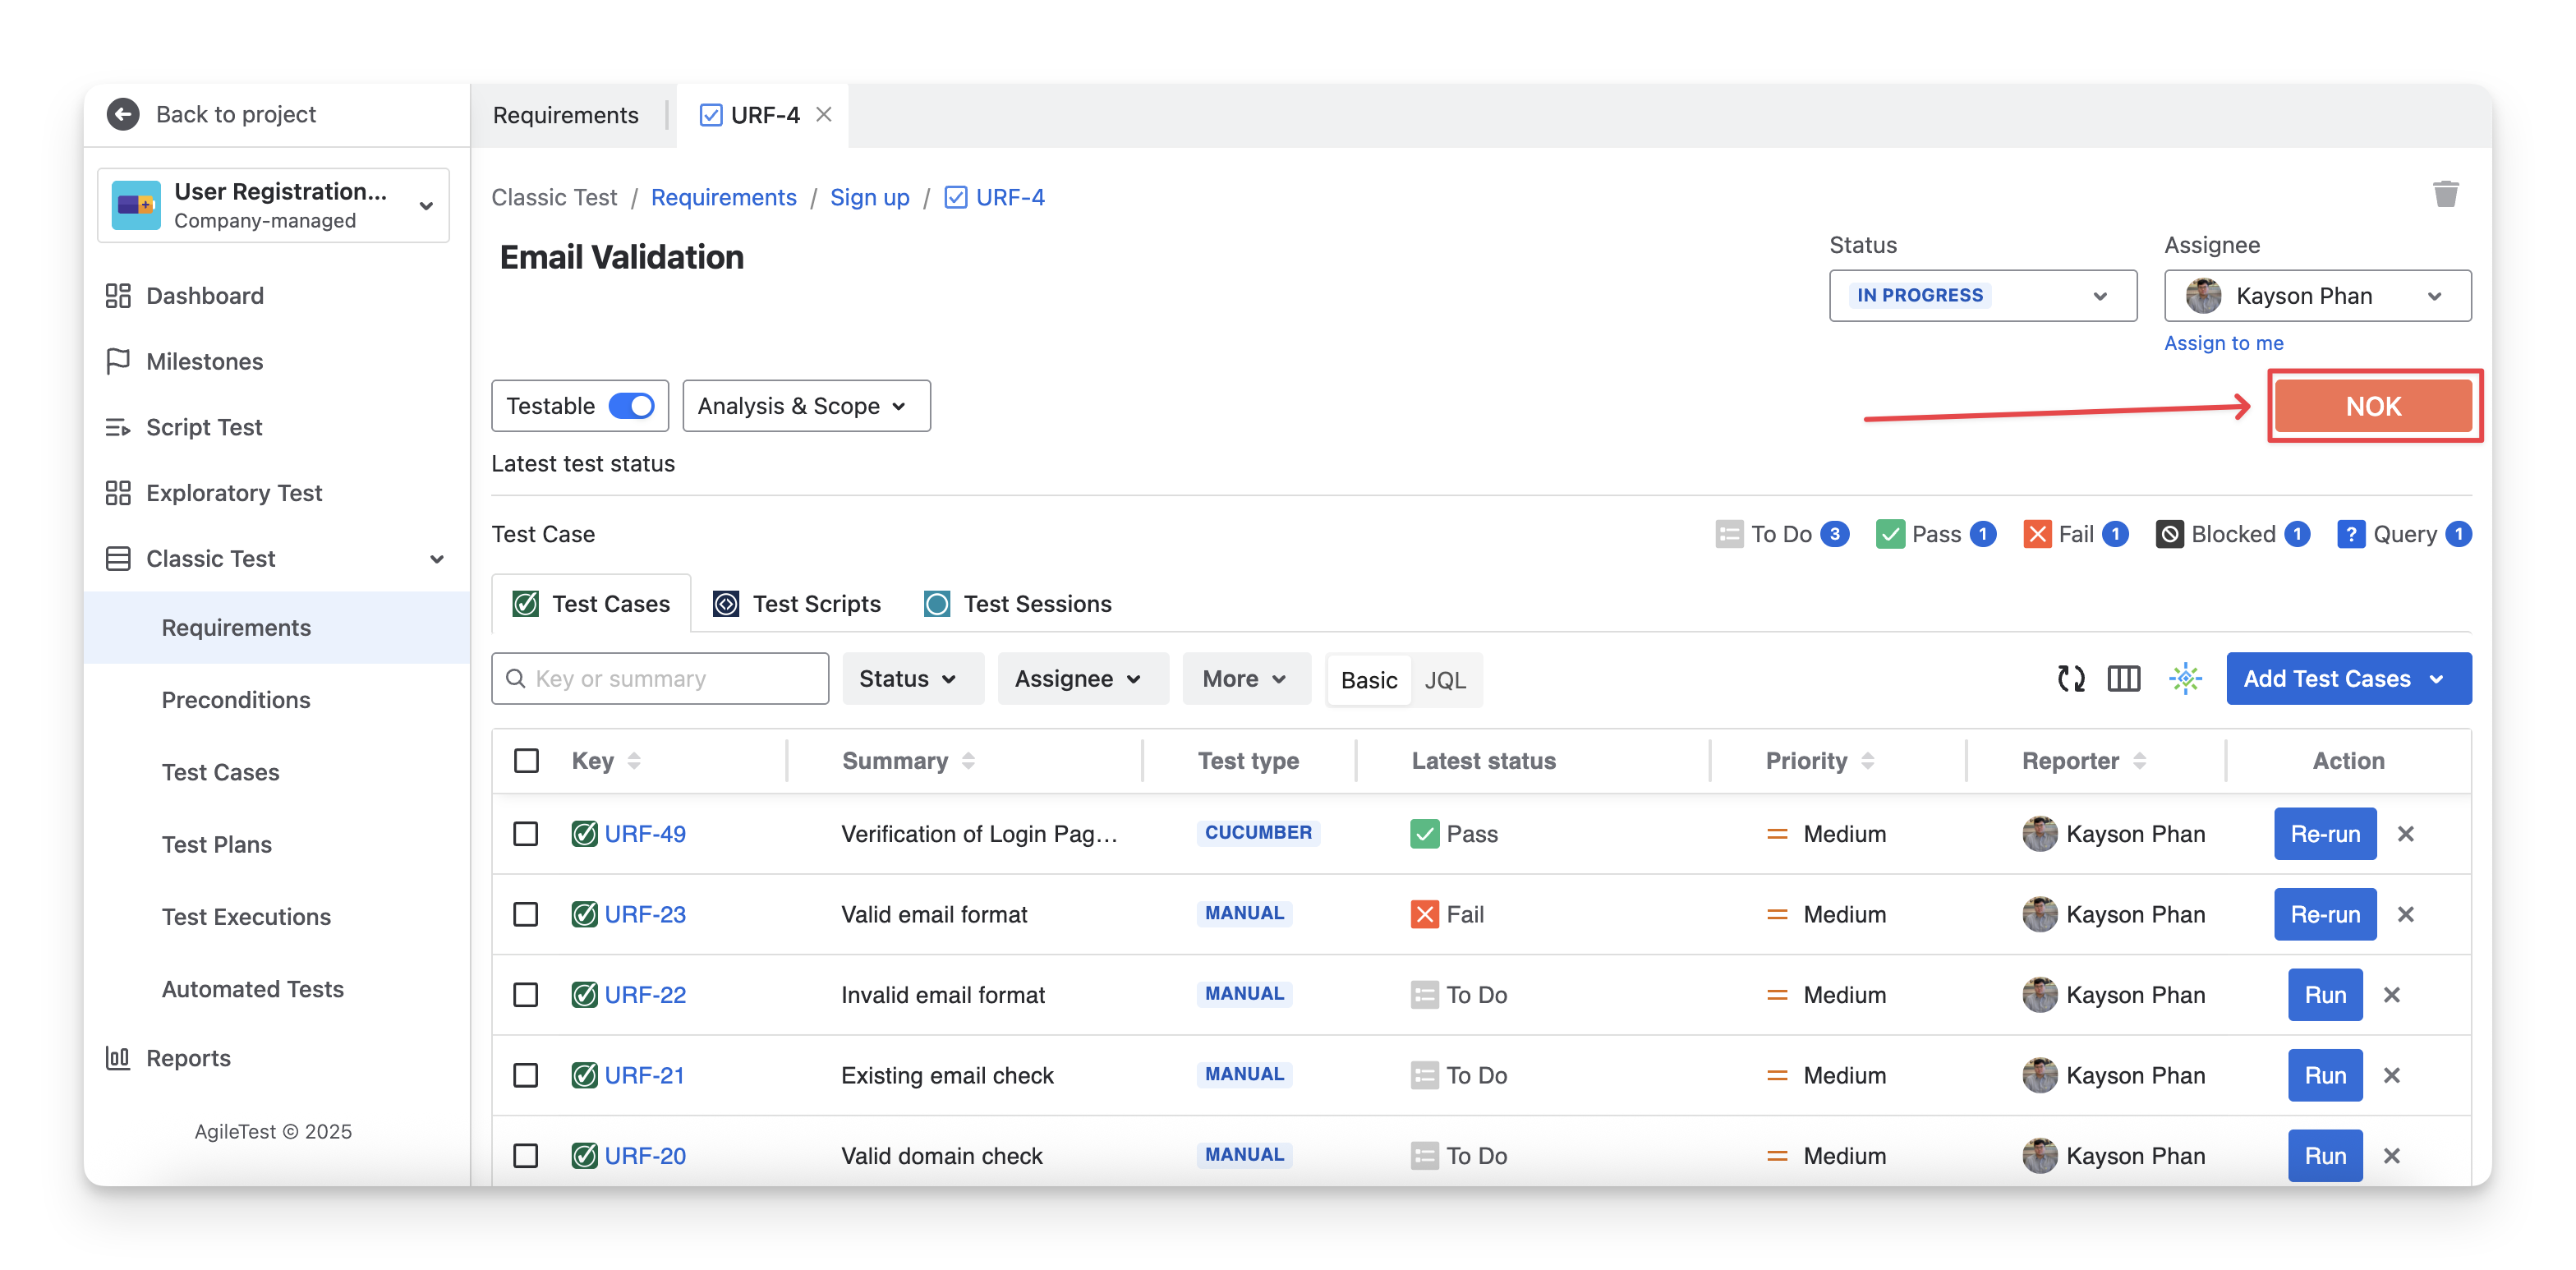Open Reports in the sidebar

[x=188, y=1058]
